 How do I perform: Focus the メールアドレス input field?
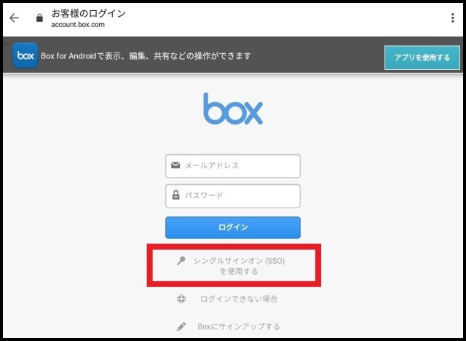pyautogui.click(x=240, y=165)
